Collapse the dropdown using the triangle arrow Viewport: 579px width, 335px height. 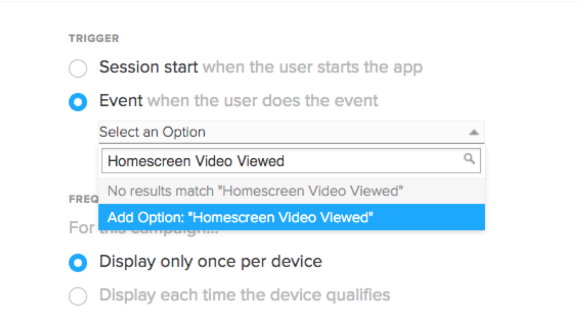click(x=474, y=132)
